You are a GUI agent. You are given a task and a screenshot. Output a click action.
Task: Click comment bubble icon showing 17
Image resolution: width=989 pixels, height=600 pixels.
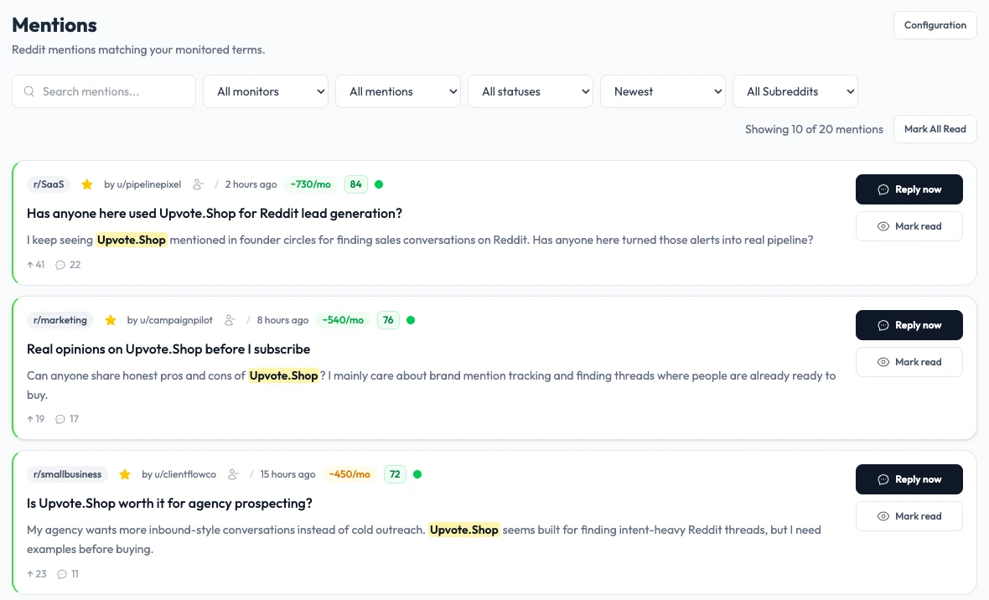point(60,419)
